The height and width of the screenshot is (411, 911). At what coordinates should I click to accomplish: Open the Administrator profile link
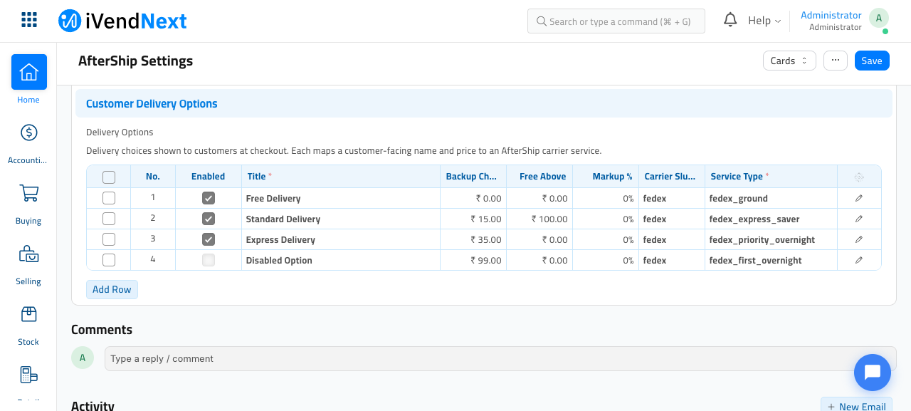(x=831, y=15)
